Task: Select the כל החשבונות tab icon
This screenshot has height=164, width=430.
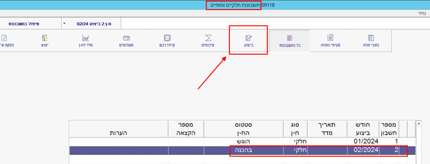Action: (x=290, y=38)
